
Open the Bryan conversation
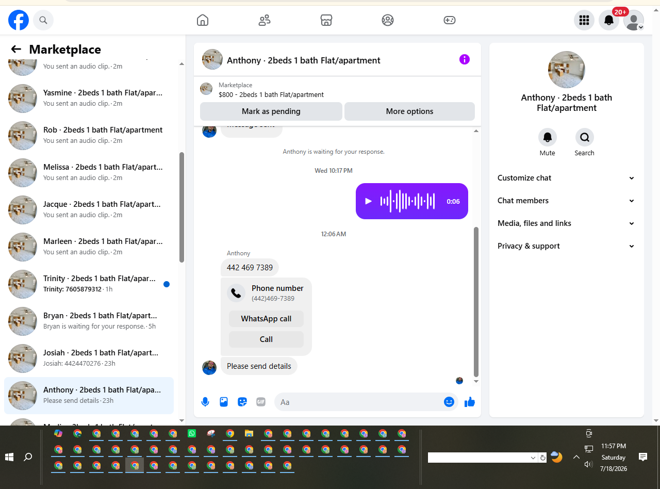click(89, 321)
